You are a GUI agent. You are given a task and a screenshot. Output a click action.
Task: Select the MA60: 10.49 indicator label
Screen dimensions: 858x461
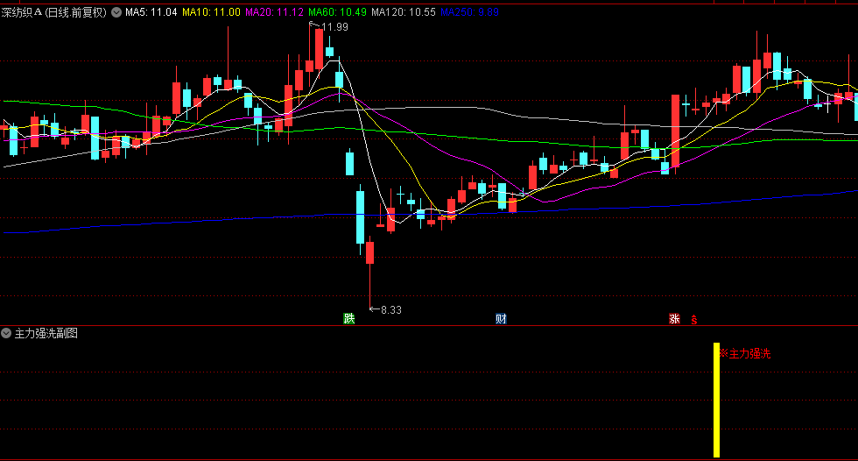click(x=337, y=12)
